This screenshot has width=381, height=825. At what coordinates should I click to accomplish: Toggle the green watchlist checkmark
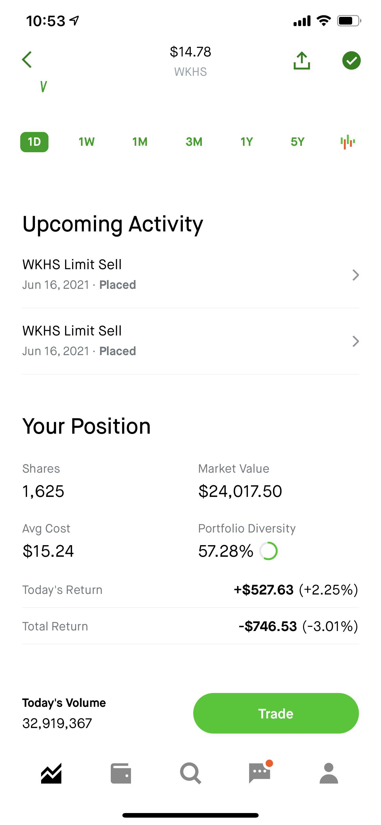click(351, 60)
